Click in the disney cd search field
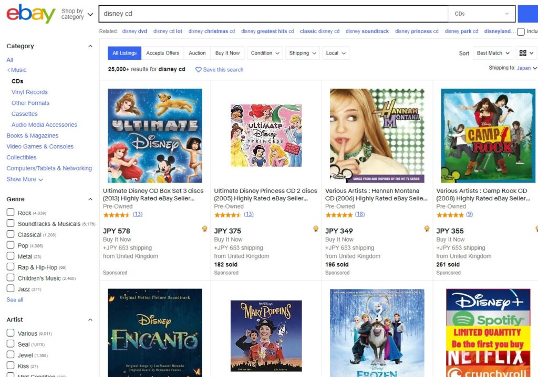The height and width of the screenshot is (377, 538). click(x=273, y=14)
